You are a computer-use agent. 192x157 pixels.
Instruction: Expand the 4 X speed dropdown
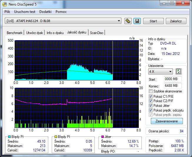pyautogui.click(x=170, y=72)
